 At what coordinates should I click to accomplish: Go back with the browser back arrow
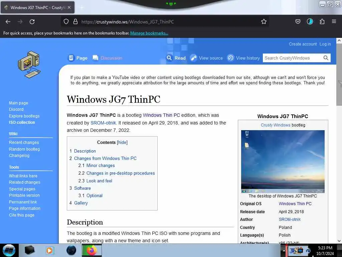[x=8, y=22]
